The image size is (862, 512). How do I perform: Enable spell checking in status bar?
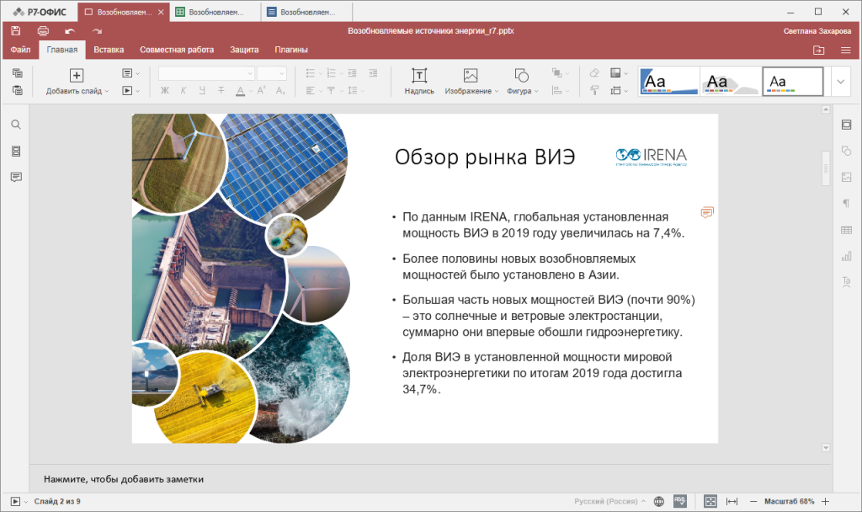tap(680, 499)
